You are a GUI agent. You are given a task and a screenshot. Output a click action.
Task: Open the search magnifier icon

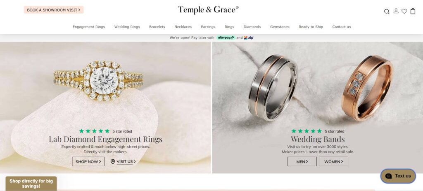[x=387, y=11]
